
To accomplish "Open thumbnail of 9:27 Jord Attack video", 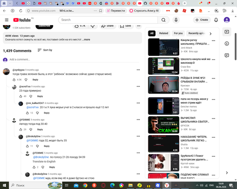I will [x=164, y=47].
